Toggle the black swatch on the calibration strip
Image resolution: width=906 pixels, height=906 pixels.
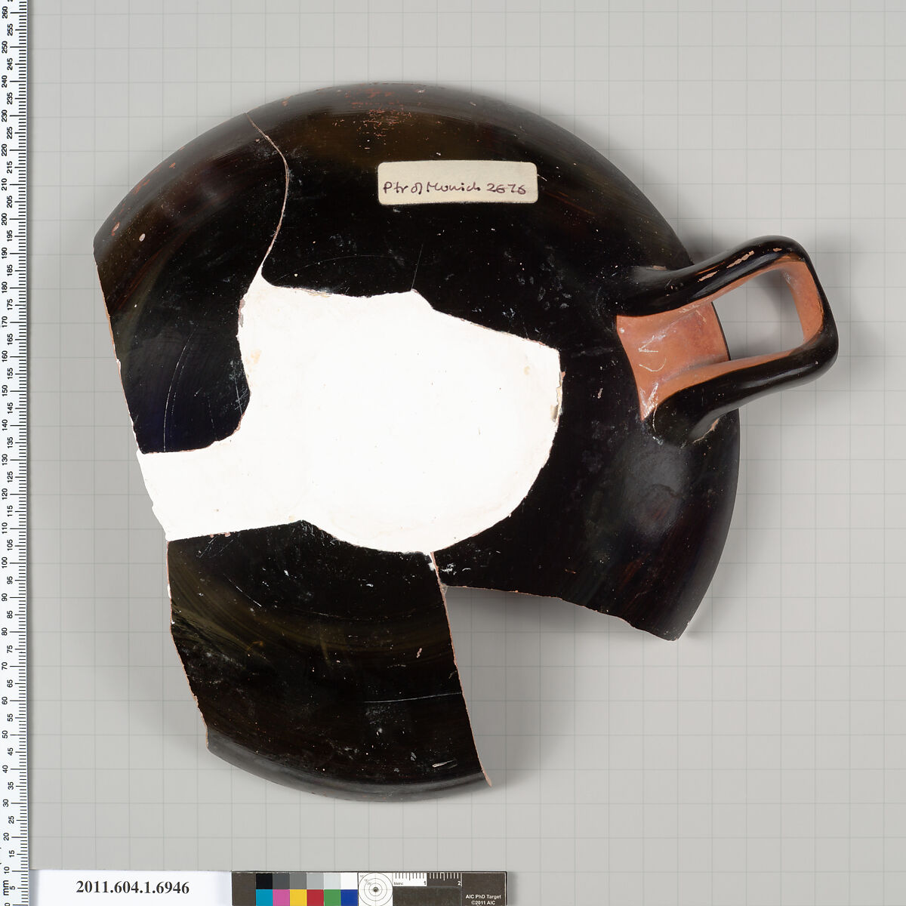pyautogui.click(x=263, y=880)
